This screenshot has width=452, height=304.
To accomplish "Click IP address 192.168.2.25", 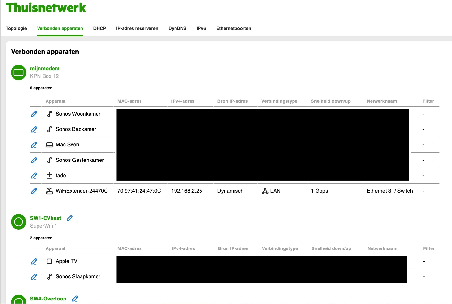I will [187, 191].
